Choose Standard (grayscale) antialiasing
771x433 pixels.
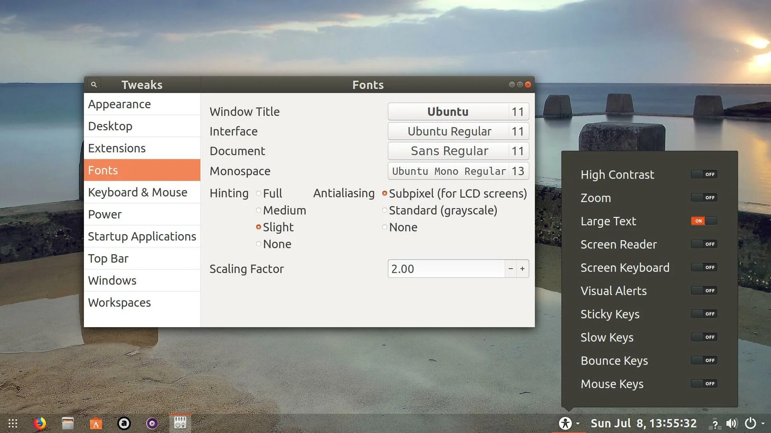coord(385,210)
